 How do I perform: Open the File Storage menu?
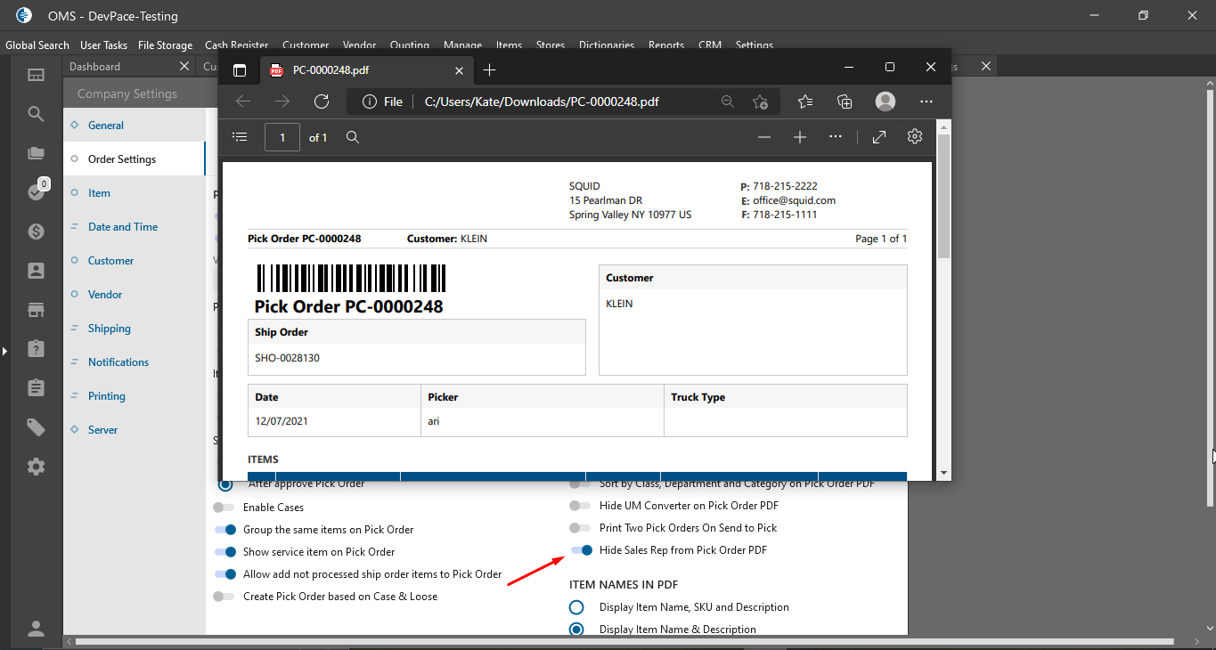point(165,45)
